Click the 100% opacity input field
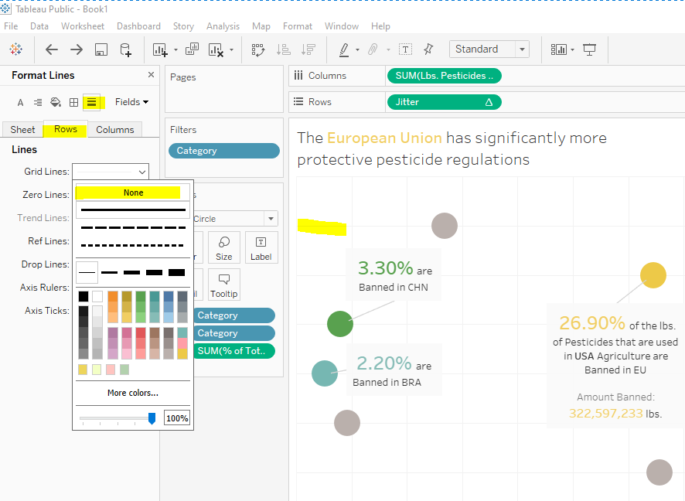Screen dimensions: 685x501 pyautogui.click(x=177, y=418)
